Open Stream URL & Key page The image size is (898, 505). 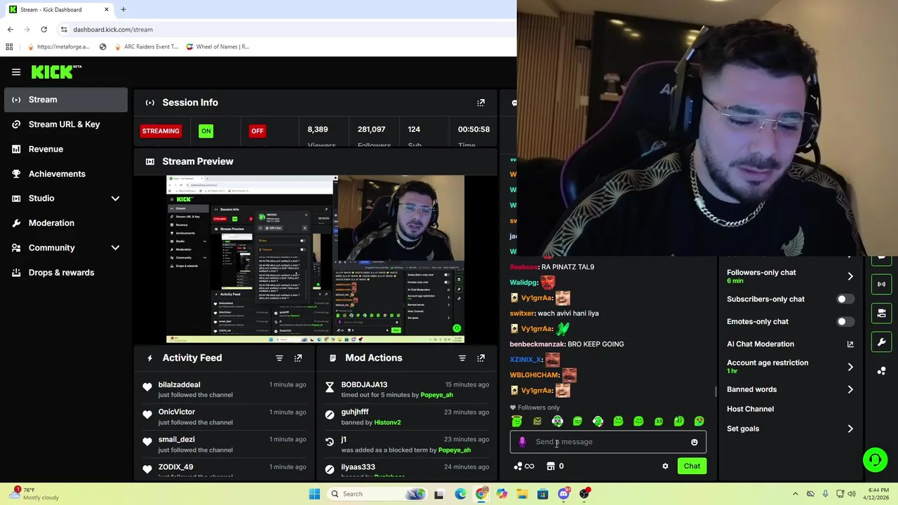(x=66, y=124)
